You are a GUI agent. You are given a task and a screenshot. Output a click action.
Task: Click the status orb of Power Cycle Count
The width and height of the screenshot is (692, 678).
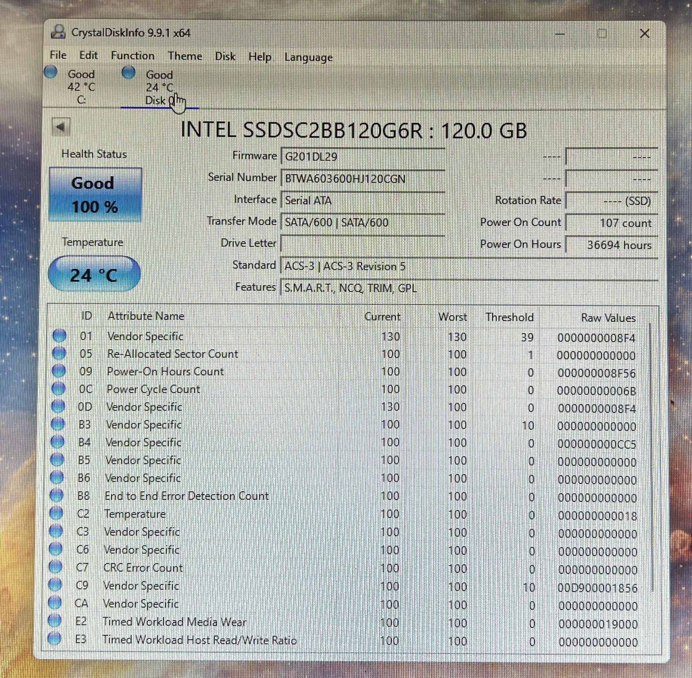(x=58, y=389)
